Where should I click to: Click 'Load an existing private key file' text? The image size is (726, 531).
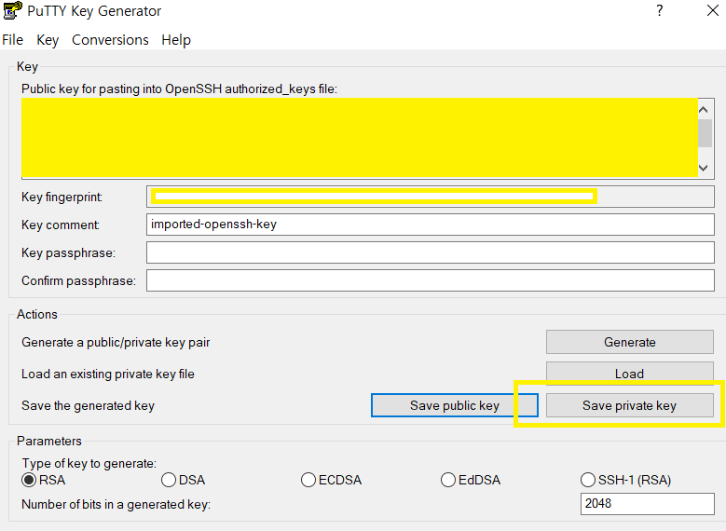[x=108, y=374]
